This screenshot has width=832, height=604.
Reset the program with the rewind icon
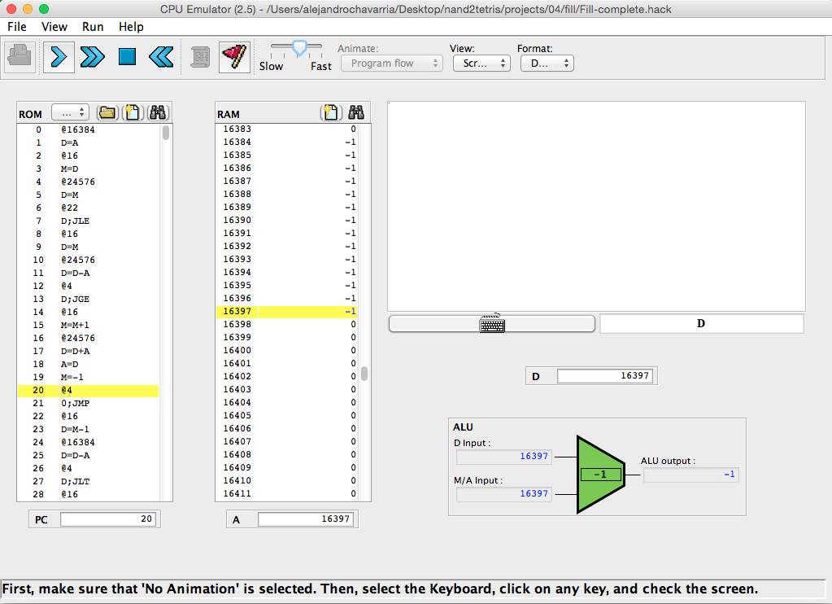pyautogui.click(x=161, y=57)
